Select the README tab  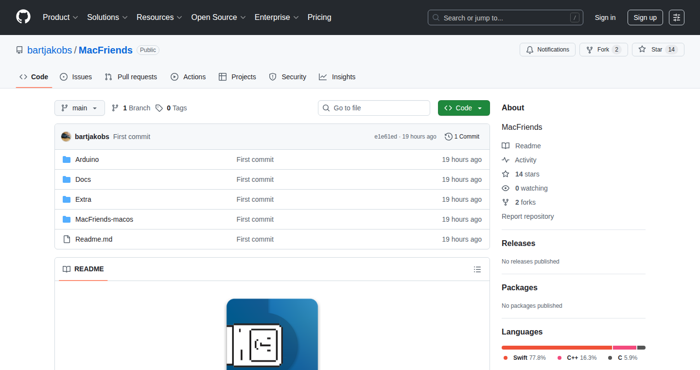click(83, 269)
